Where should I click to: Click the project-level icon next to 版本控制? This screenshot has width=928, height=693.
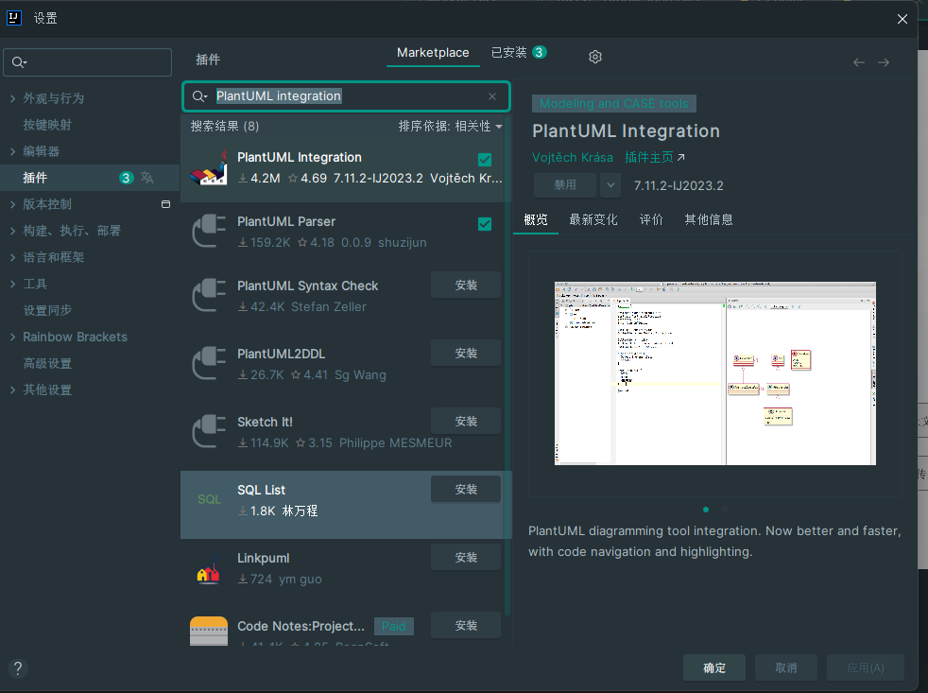coord(165,204)
